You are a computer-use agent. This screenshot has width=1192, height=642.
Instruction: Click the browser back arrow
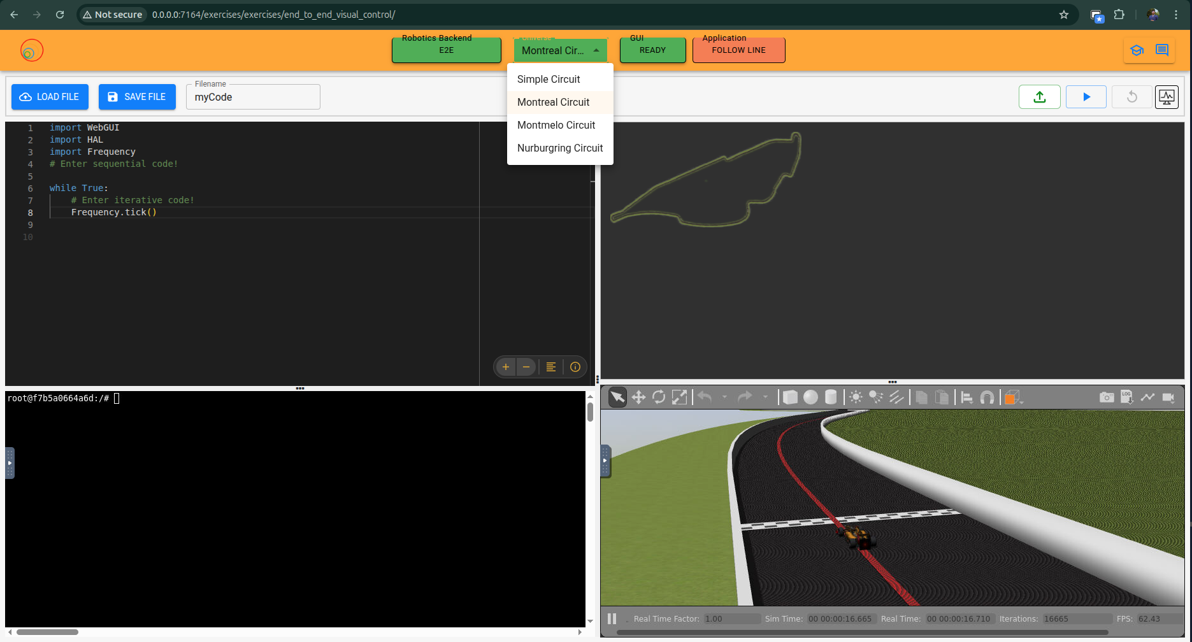[x=14, y=15]
